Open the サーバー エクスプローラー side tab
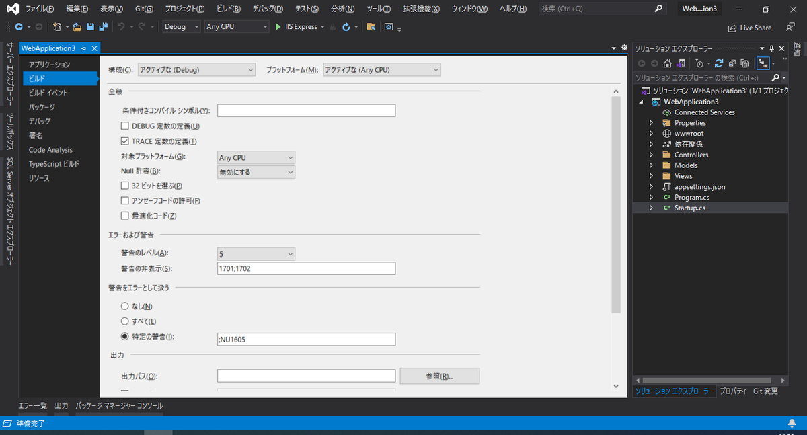 click(x=10, y=75)
